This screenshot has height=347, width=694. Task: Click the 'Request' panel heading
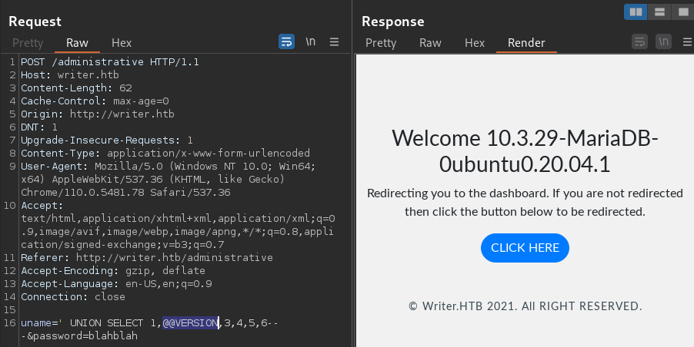click(35, 21)
